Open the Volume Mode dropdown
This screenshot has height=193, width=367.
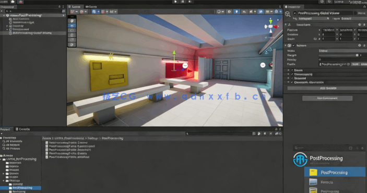(x=342, y=51)
